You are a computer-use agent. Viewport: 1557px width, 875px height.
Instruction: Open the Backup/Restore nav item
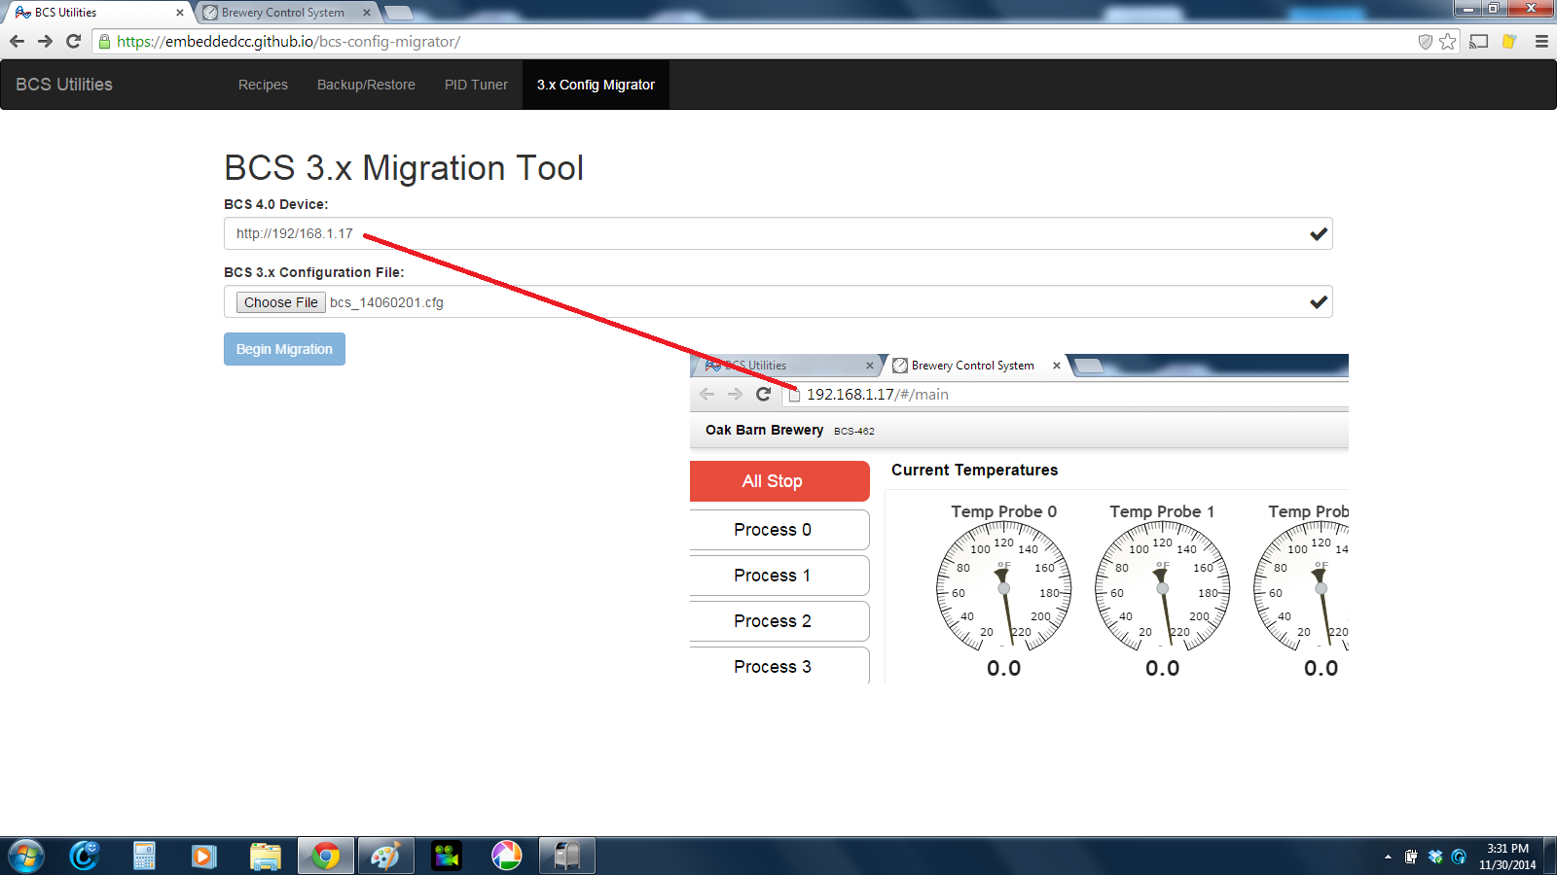(x=366, y=85)
